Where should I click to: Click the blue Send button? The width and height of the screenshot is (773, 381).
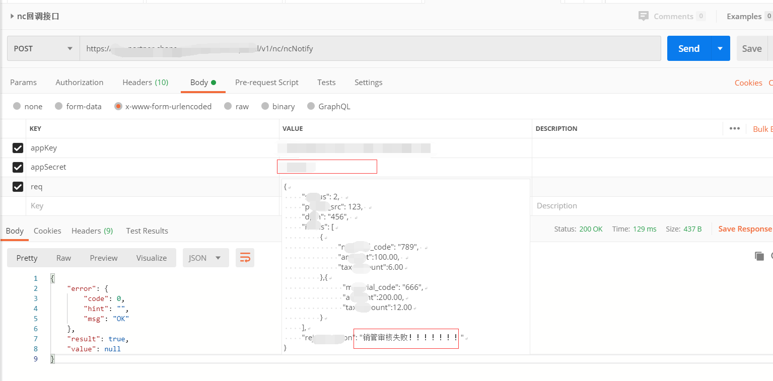[689, 48]
